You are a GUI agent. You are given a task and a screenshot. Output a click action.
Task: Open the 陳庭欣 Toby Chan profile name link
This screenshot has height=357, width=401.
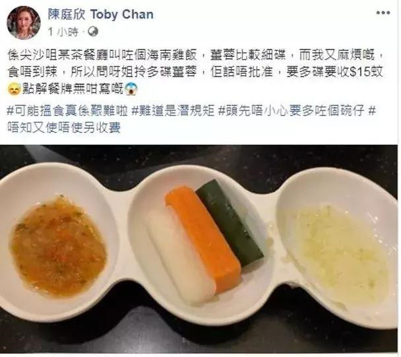pyautogui.click(x=101, y=15)
